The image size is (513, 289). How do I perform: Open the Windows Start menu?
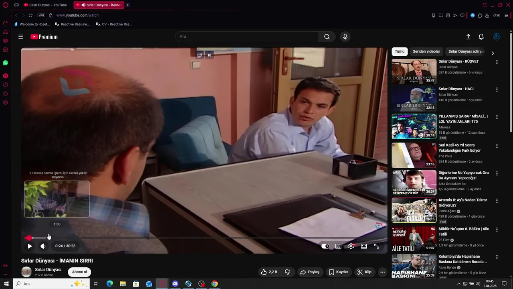(x=6, y=284)
